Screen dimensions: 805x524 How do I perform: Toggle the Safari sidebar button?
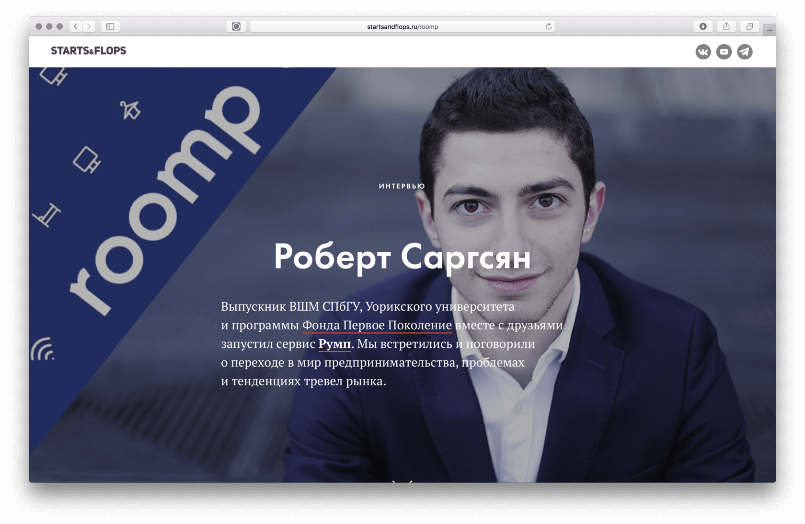pyautogui.click(x=110, y=26)
